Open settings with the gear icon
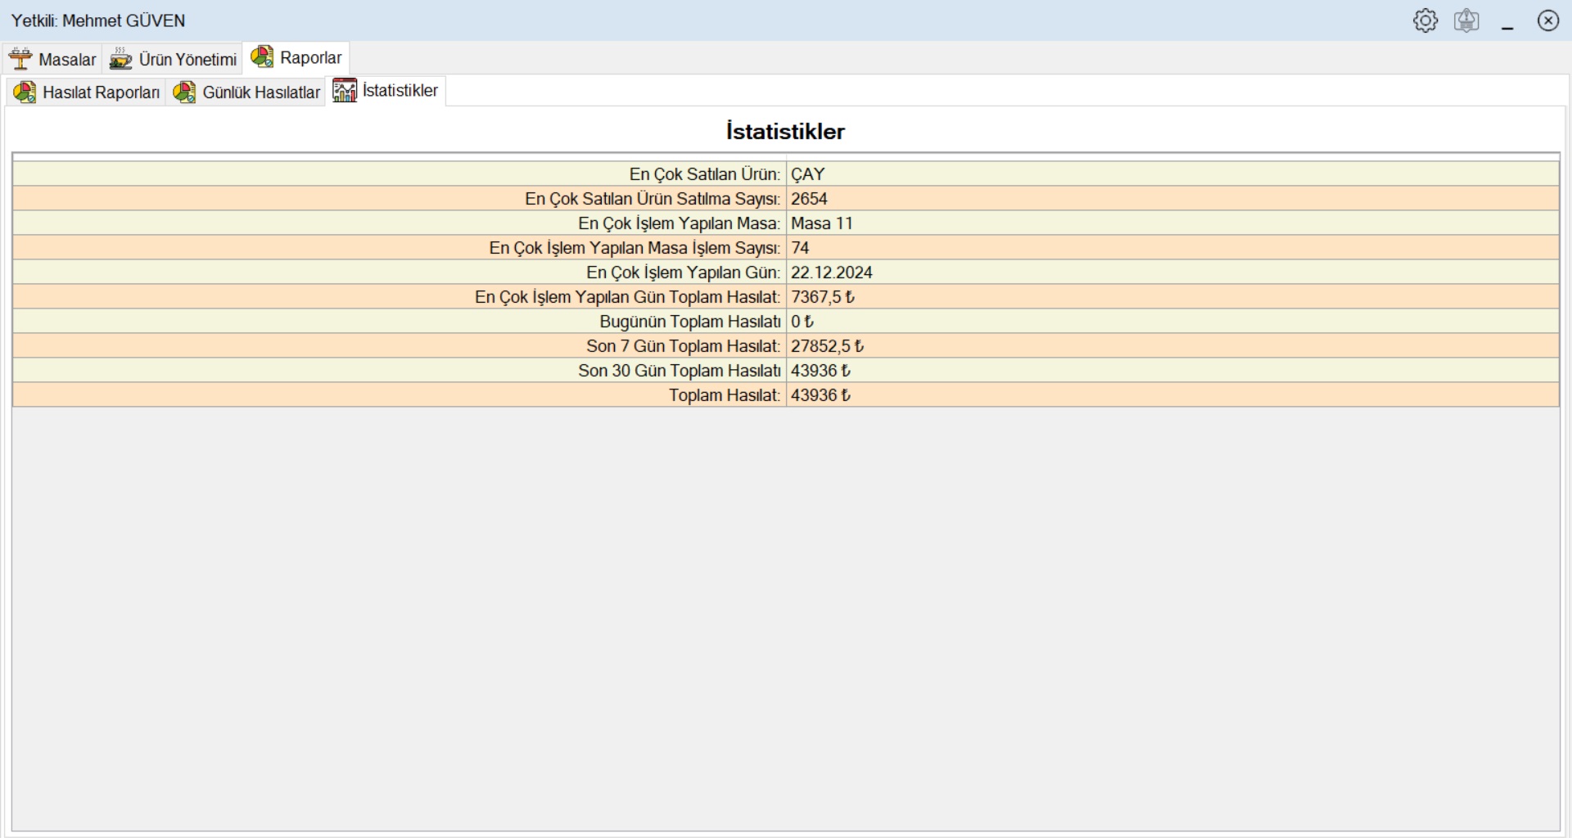1572x838 pixels. (1425, 20)
